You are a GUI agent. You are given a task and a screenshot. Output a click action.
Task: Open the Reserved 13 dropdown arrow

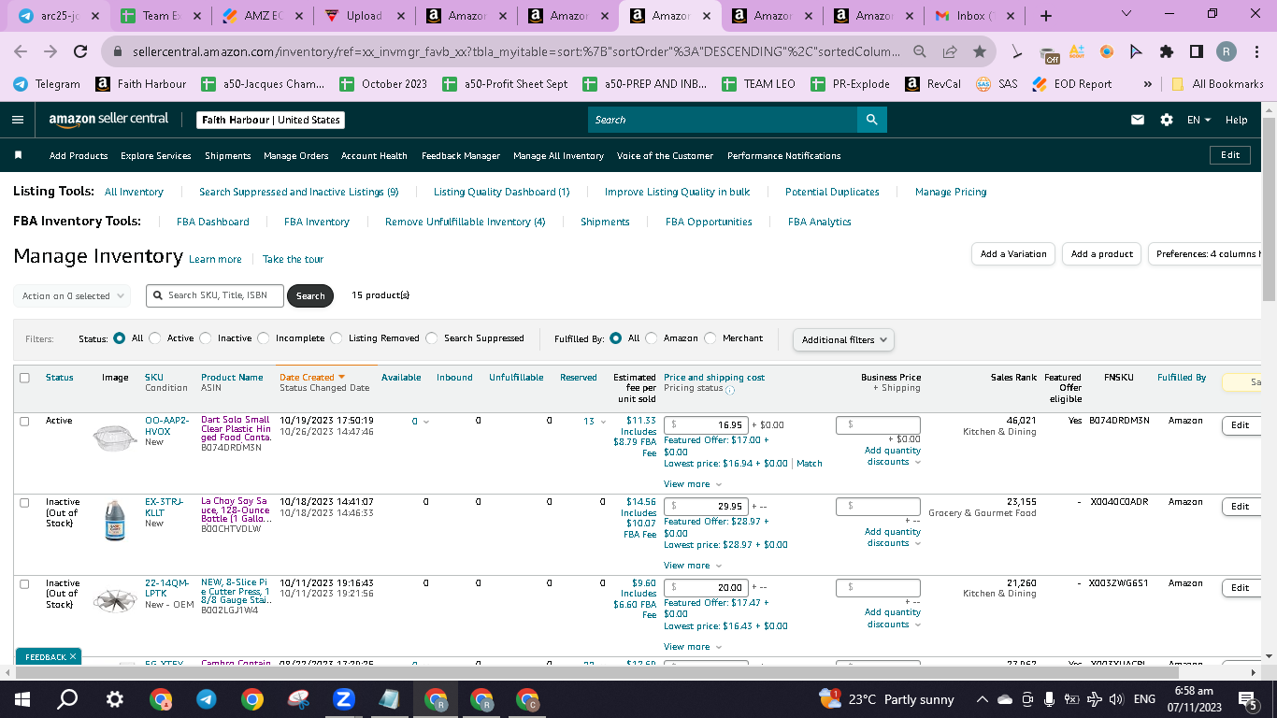[603, 422]
